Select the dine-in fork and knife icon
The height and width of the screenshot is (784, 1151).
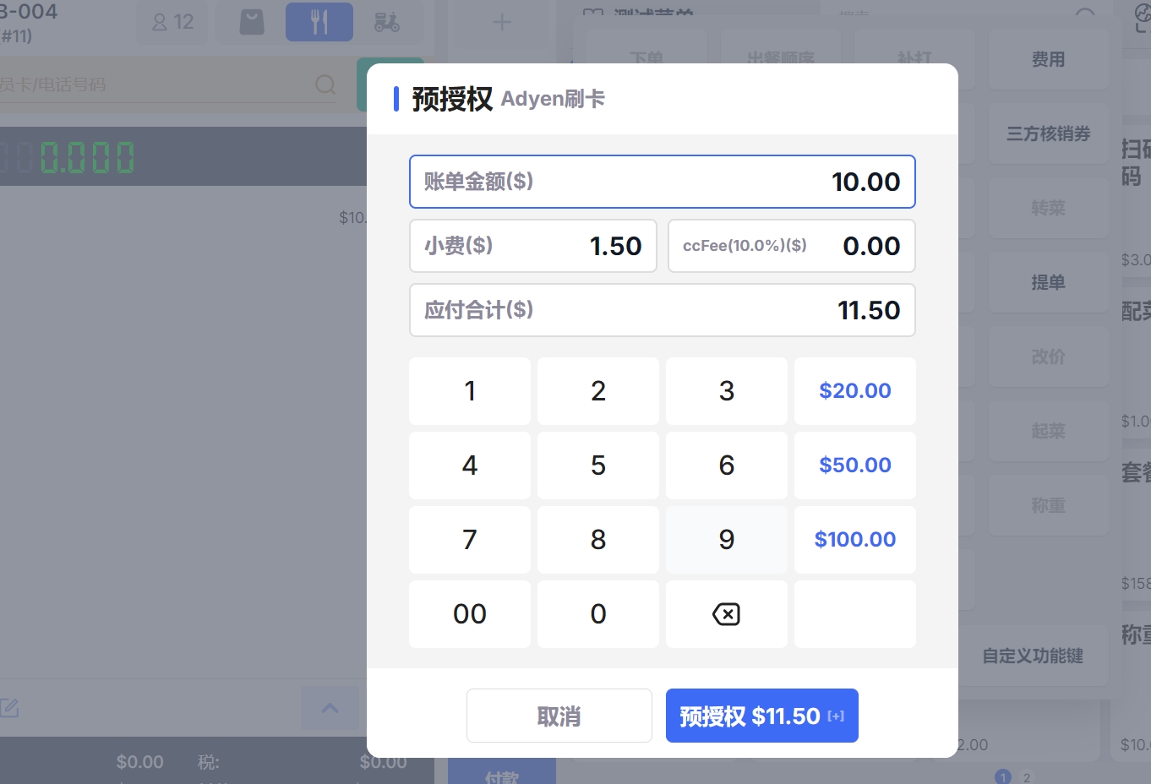[319, 22]
